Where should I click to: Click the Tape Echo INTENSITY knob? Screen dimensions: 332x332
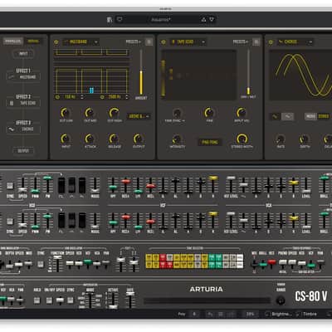point(177,139)
